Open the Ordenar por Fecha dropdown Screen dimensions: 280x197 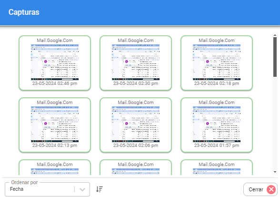(x=47, y=189)
